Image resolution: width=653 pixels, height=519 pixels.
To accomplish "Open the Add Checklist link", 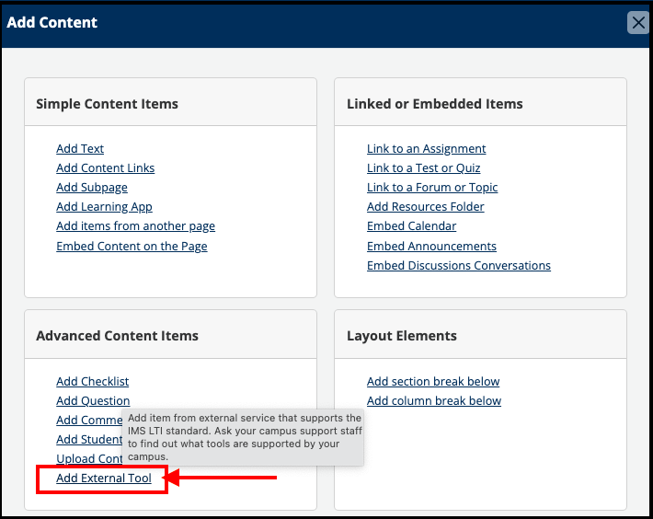I will click(x=93, y=381).
